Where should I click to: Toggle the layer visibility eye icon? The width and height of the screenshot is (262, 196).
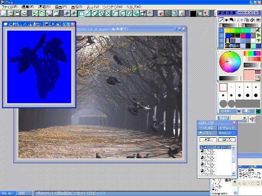coord(245,118)
